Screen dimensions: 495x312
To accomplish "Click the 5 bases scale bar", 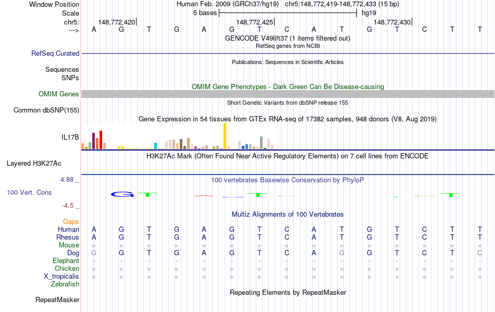I will 288,13.
